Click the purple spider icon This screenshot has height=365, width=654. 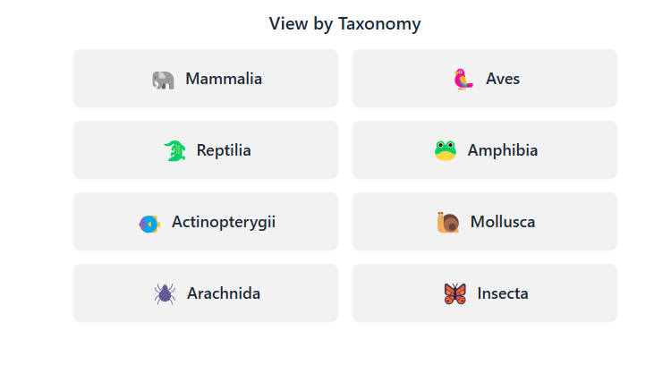click(x=165, y=293)
